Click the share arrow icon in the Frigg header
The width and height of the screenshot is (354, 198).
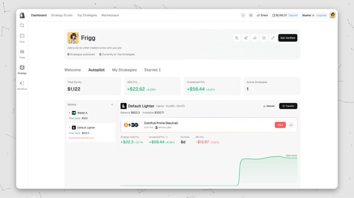[255, 38]
